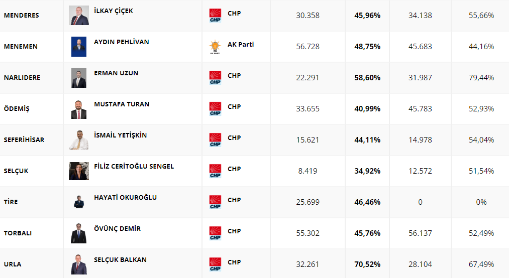Click the CHP logo in the Tire row
509x278 pixels.
pyautogui.click(x=215, y=202)
